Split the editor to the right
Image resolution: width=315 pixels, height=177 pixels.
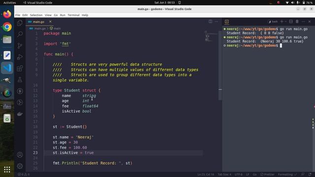210,22
